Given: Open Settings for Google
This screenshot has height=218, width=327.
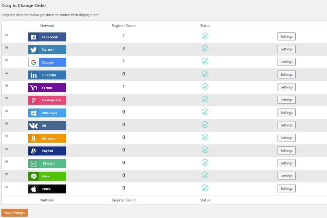Looking at the screenshot, I should click(x=286, y=62).
